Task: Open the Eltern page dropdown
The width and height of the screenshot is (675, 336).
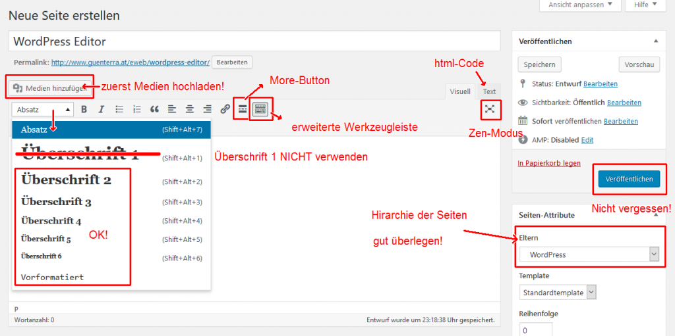Action: [x=589, y=254]
